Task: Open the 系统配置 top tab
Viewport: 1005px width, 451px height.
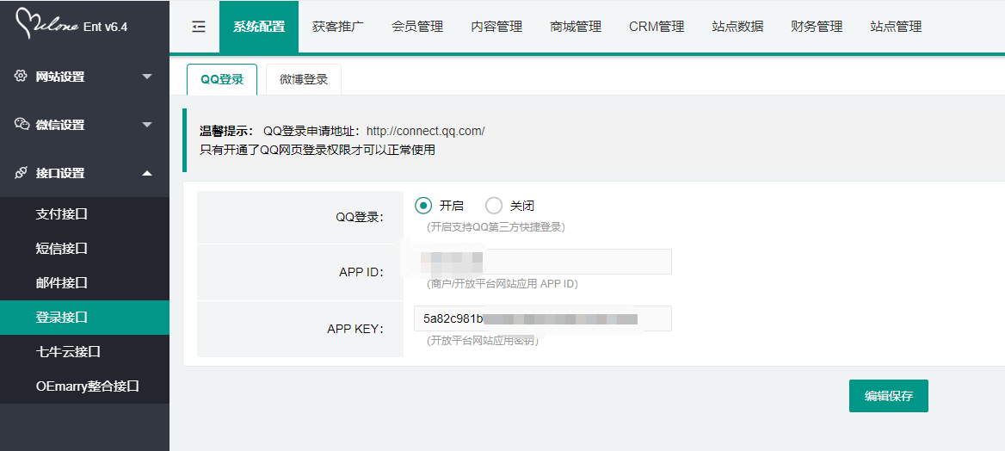Action: pyautogui.click(x=259, y=27)
